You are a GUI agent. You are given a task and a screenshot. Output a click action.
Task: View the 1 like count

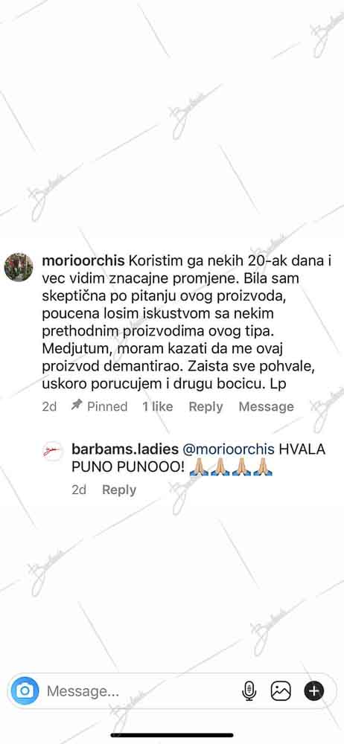tap(158, 407)
